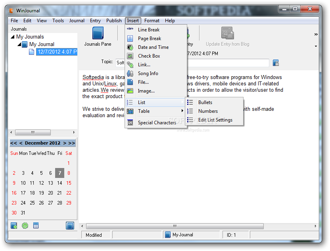Open the Entry menu
This screenshot has height=251, width=330.
pyautogui.click(x=95, y=21)
